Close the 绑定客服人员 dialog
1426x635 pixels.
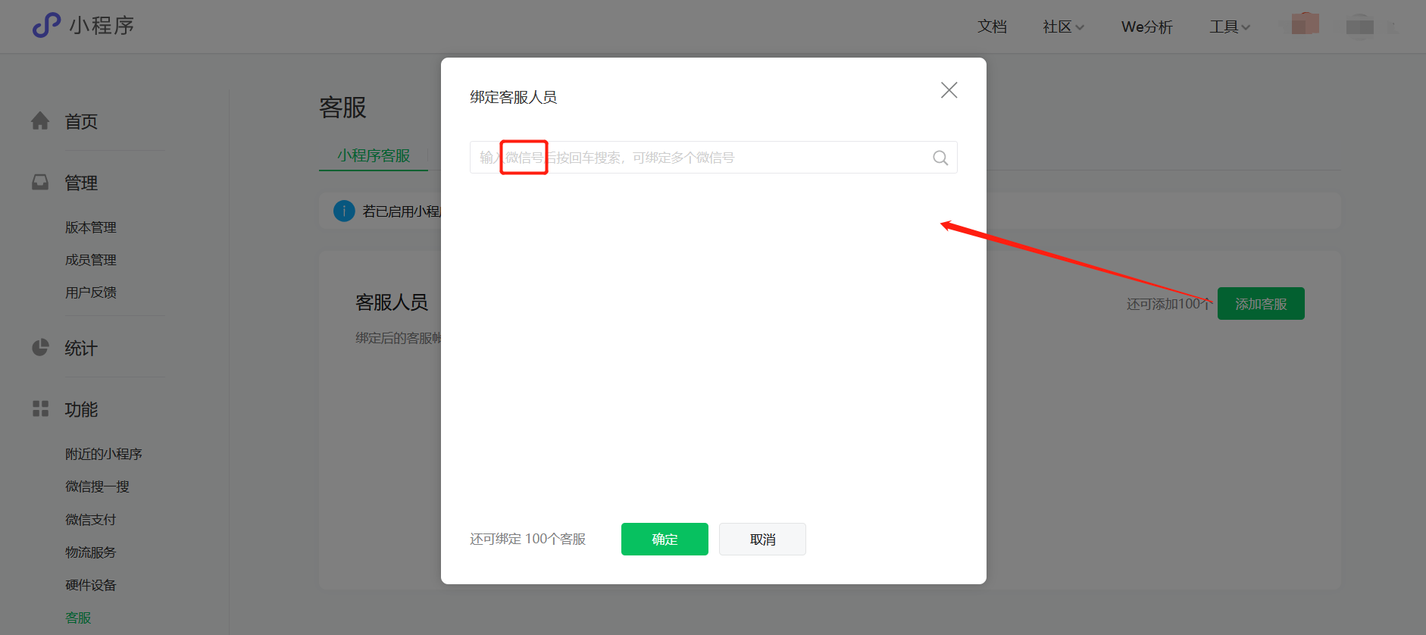click(x=949, y=90)
